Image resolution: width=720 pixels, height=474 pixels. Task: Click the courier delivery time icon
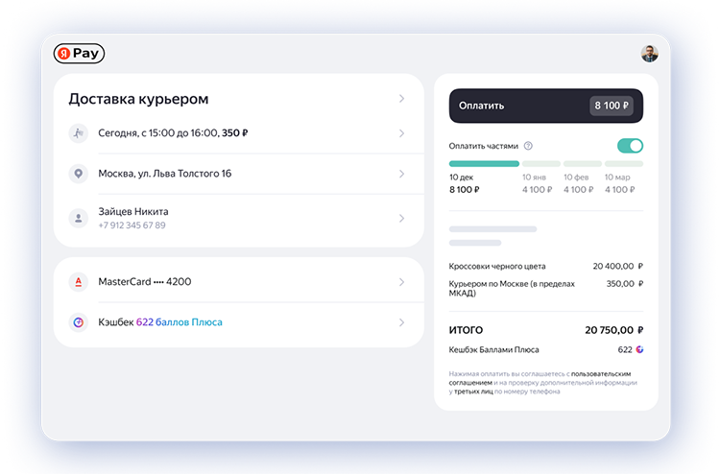click(79, 133)
